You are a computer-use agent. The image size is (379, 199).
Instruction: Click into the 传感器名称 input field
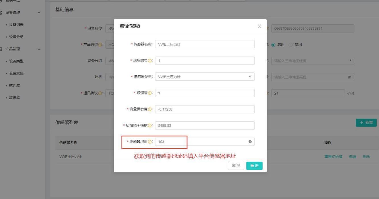pos(205,44)
